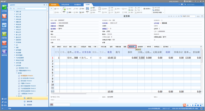
Task: Click the plus add-new toolbar button
Action: coord(51,9)
